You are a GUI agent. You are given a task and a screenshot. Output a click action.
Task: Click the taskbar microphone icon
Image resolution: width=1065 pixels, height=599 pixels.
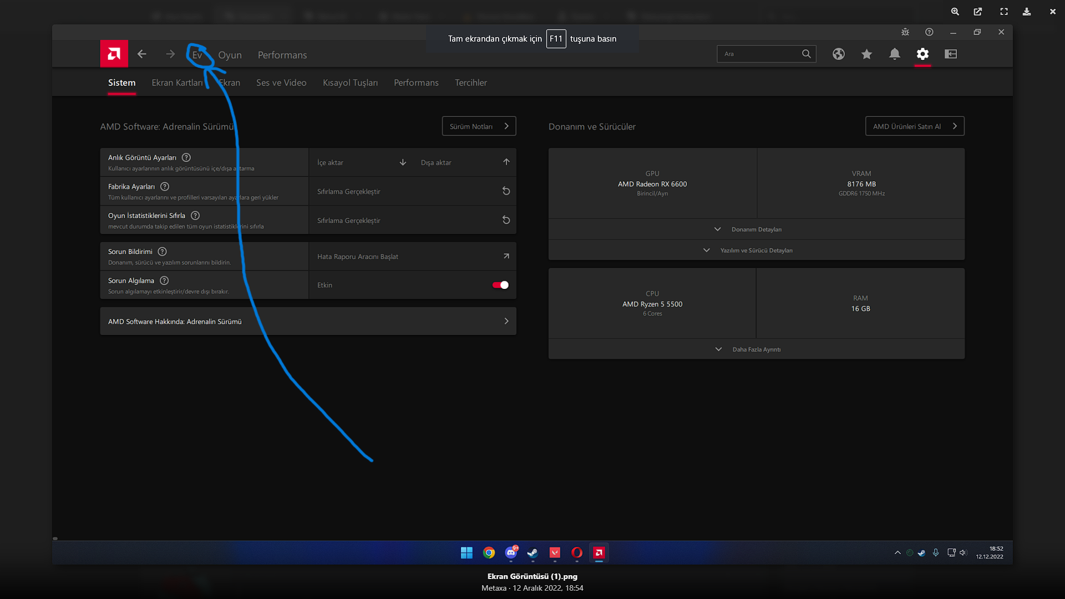point(936,552)
